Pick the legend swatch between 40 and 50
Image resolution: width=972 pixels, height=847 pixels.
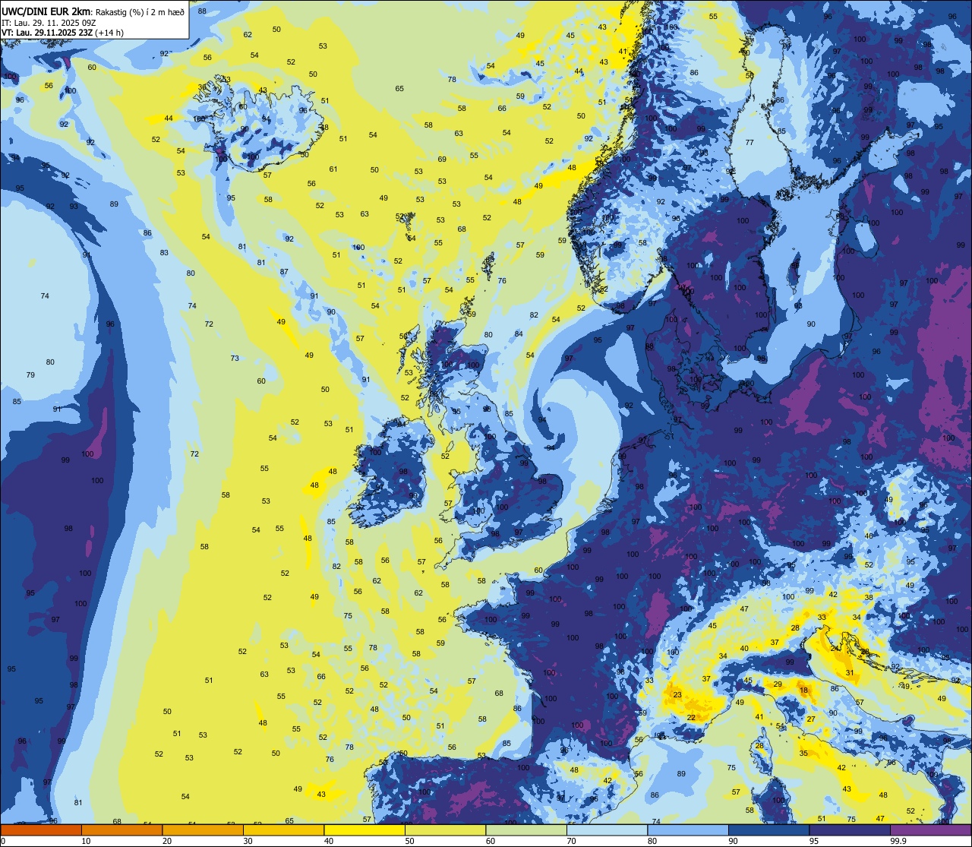tap(364, 830)
